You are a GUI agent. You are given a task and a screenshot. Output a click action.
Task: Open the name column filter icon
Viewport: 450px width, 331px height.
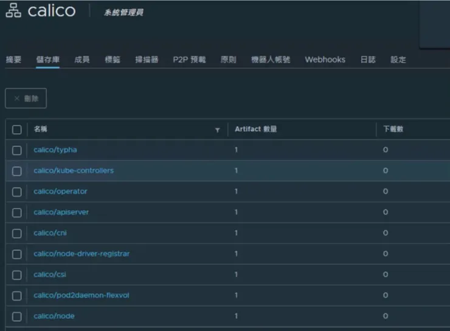218,130
